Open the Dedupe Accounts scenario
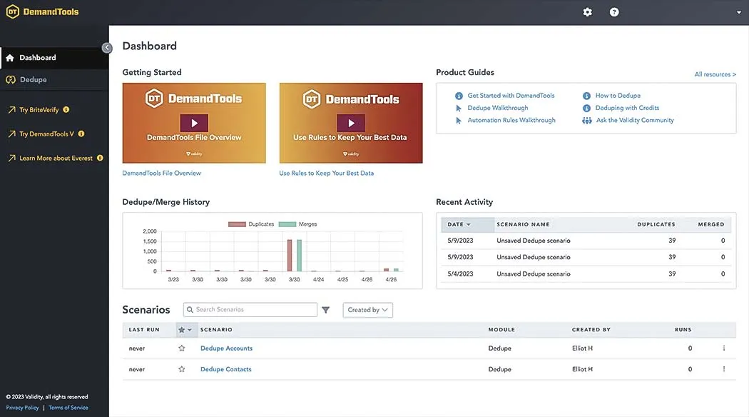The width and height of the screenshot is (749, 417). [x=226, y=348]
